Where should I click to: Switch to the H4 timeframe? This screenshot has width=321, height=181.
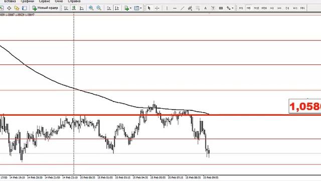tap(279, 8)
